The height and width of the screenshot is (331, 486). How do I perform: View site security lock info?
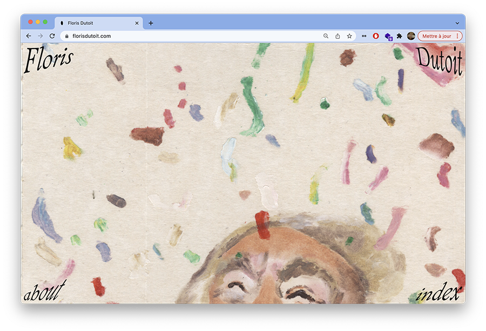coord(66,36)
